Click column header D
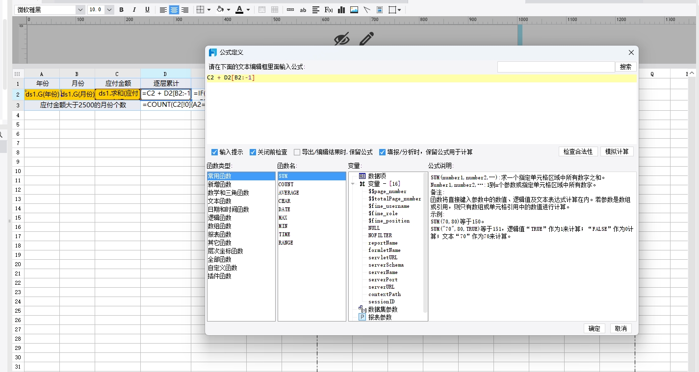 pyautogui.click(x=165, y=74)
